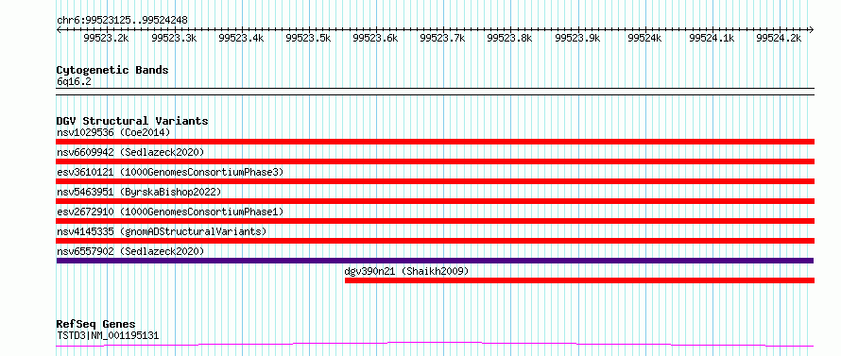The height and width of the screenshot is (356, 841).
Task: Click the chr6:99523125..99524248 coordinate label
Action: [x=122, y=21]
